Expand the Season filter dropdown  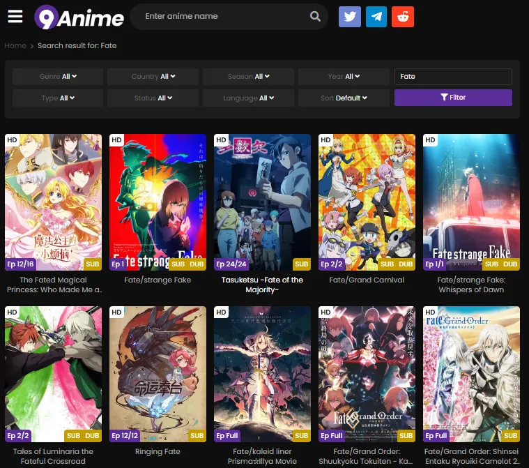[x=249, y=77]
